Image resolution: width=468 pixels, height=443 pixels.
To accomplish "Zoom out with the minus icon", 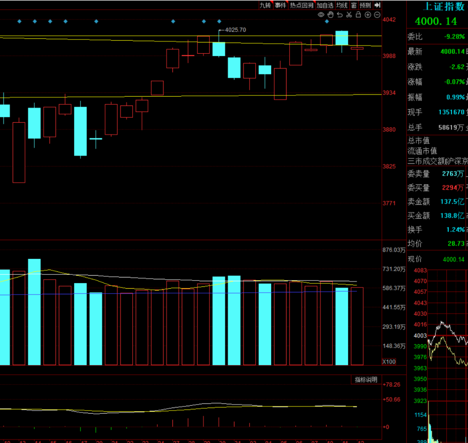I will click(x=377, y=15).
